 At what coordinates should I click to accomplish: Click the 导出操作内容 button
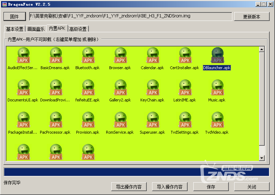point(129,187)
